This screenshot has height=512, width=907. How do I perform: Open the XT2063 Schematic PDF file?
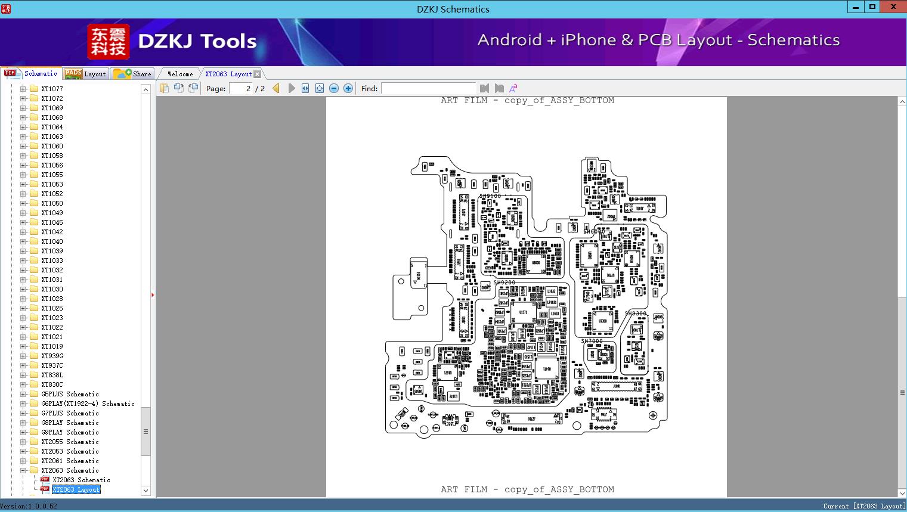[81, 480]
